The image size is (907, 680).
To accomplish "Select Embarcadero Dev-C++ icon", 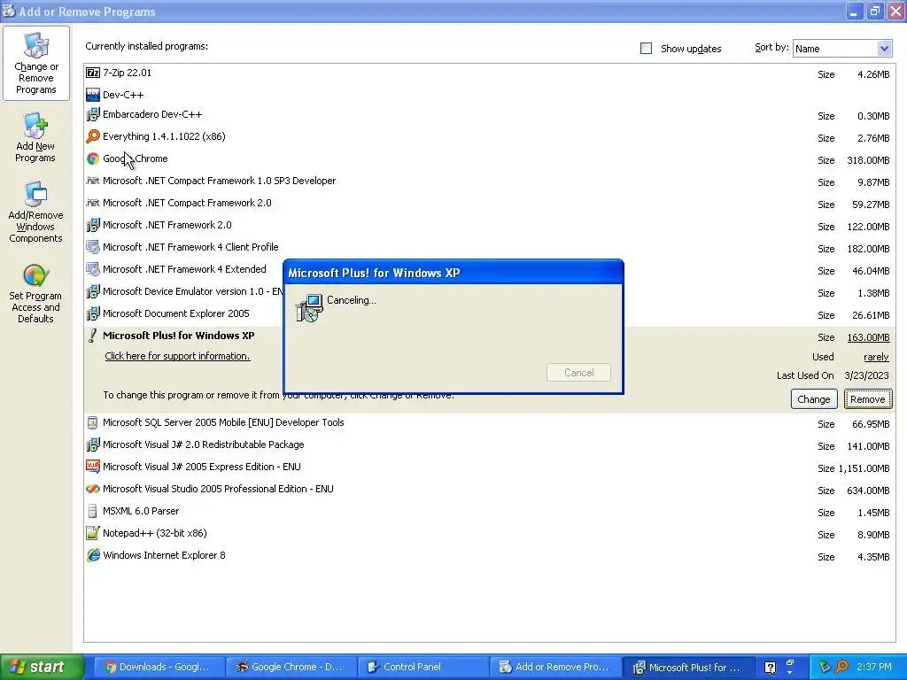I will point(92,114).
